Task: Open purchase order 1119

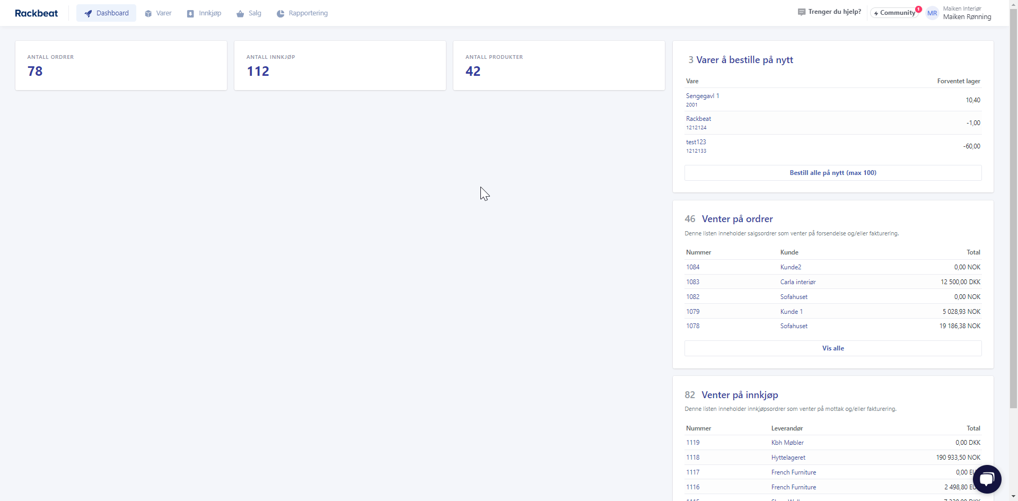Action: tap(692, 442)
